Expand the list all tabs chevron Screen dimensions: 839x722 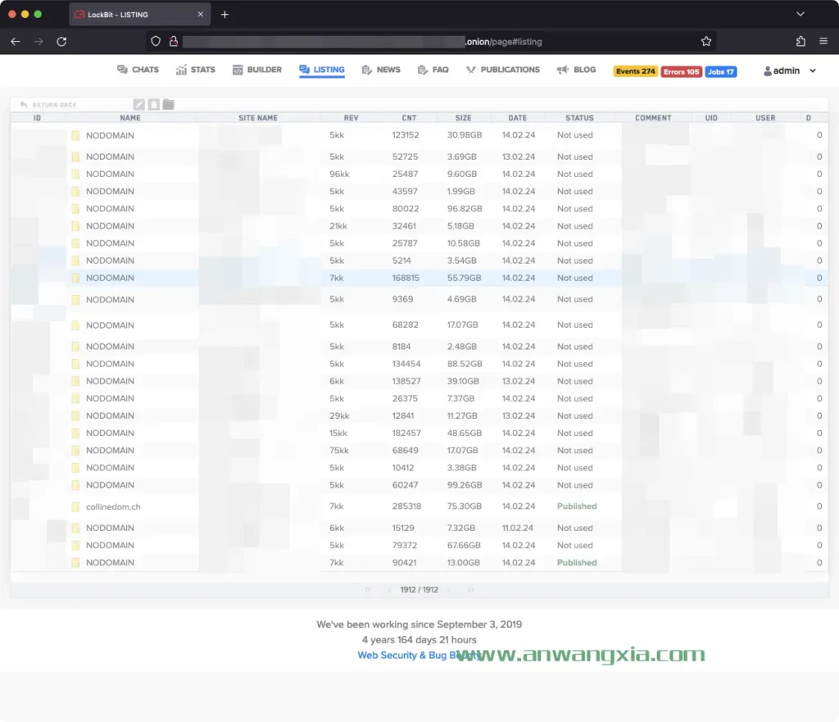tap(800, 14)
